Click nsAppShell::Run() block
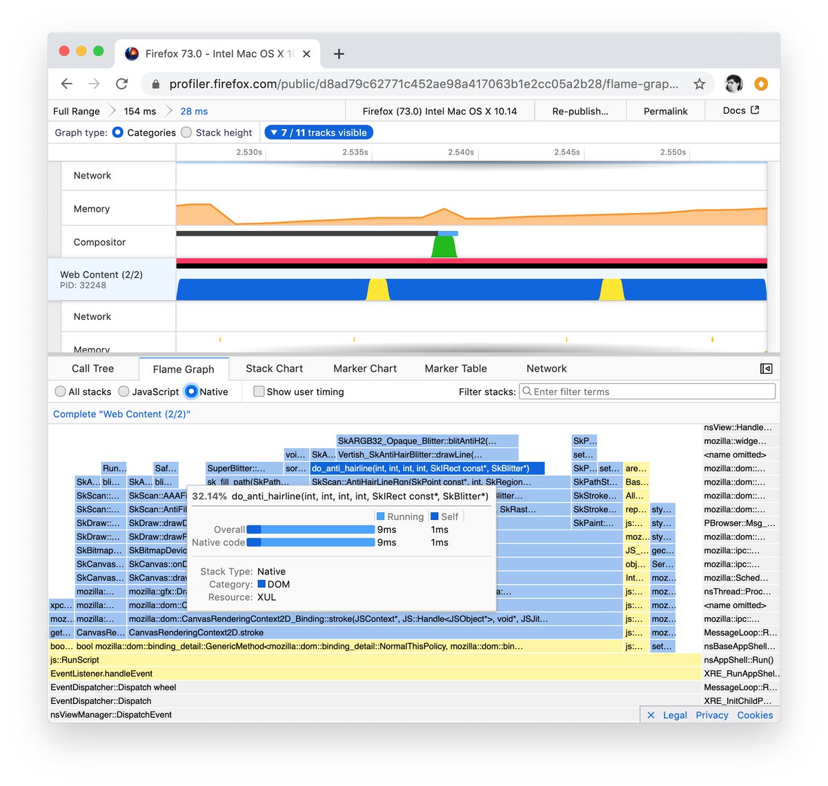The height and width of the screenshot is (786, 828). tap(741, 660)
